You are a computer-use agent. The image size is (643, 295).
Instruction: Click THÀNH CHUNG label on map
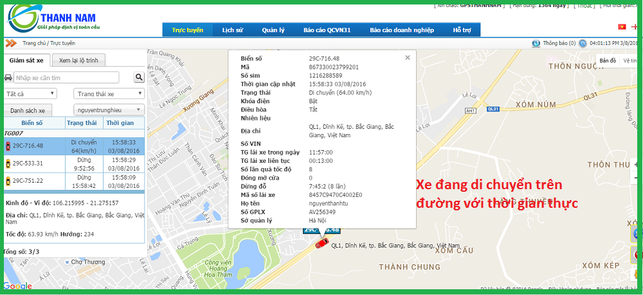click(410, 267)
